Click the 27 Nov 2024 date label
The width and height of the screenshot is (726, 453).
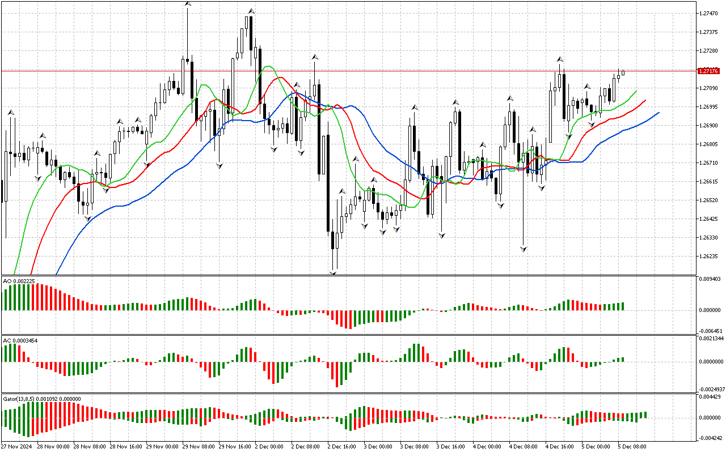pos(16,447)
